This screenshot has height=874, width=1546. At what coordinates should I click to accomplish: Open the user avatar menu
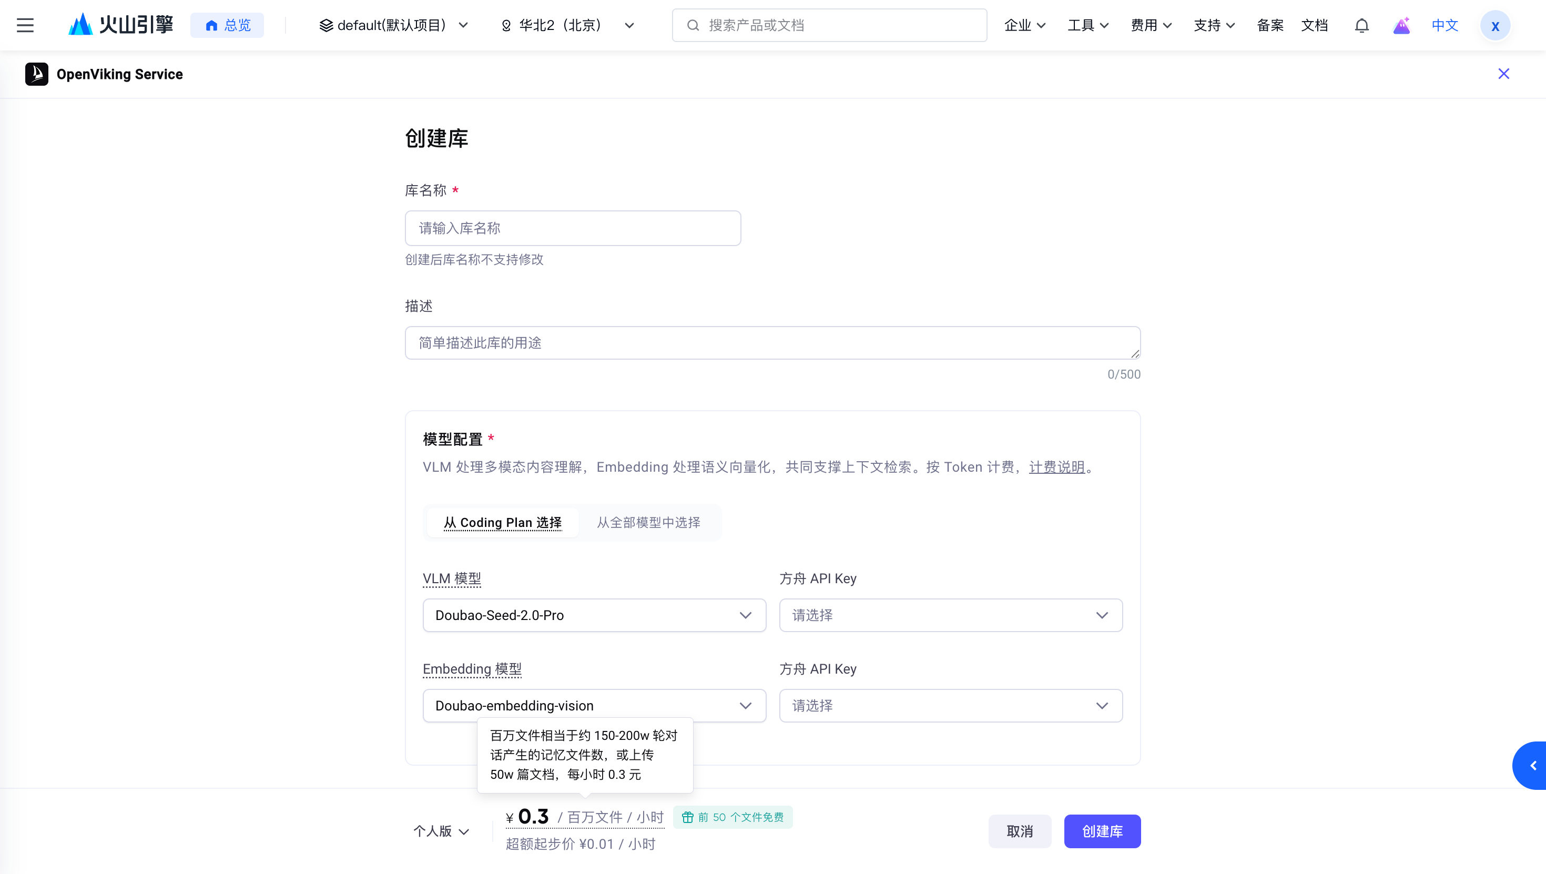click(1495, 25)
